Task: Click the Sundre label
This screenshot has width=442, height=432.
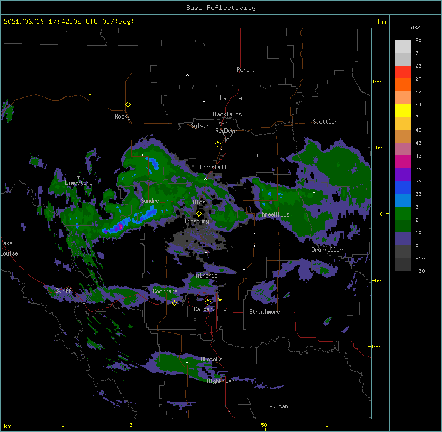Action: [150, 201]
